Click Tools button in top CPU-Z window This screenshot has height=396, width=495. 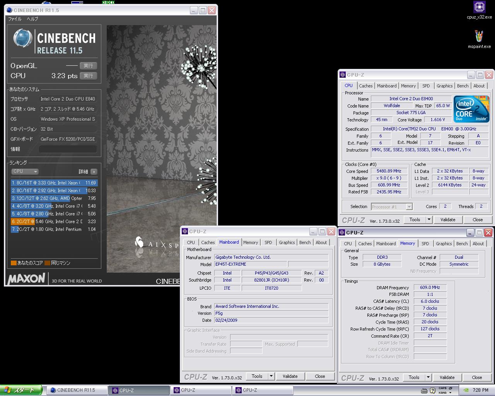pos(415,220)
